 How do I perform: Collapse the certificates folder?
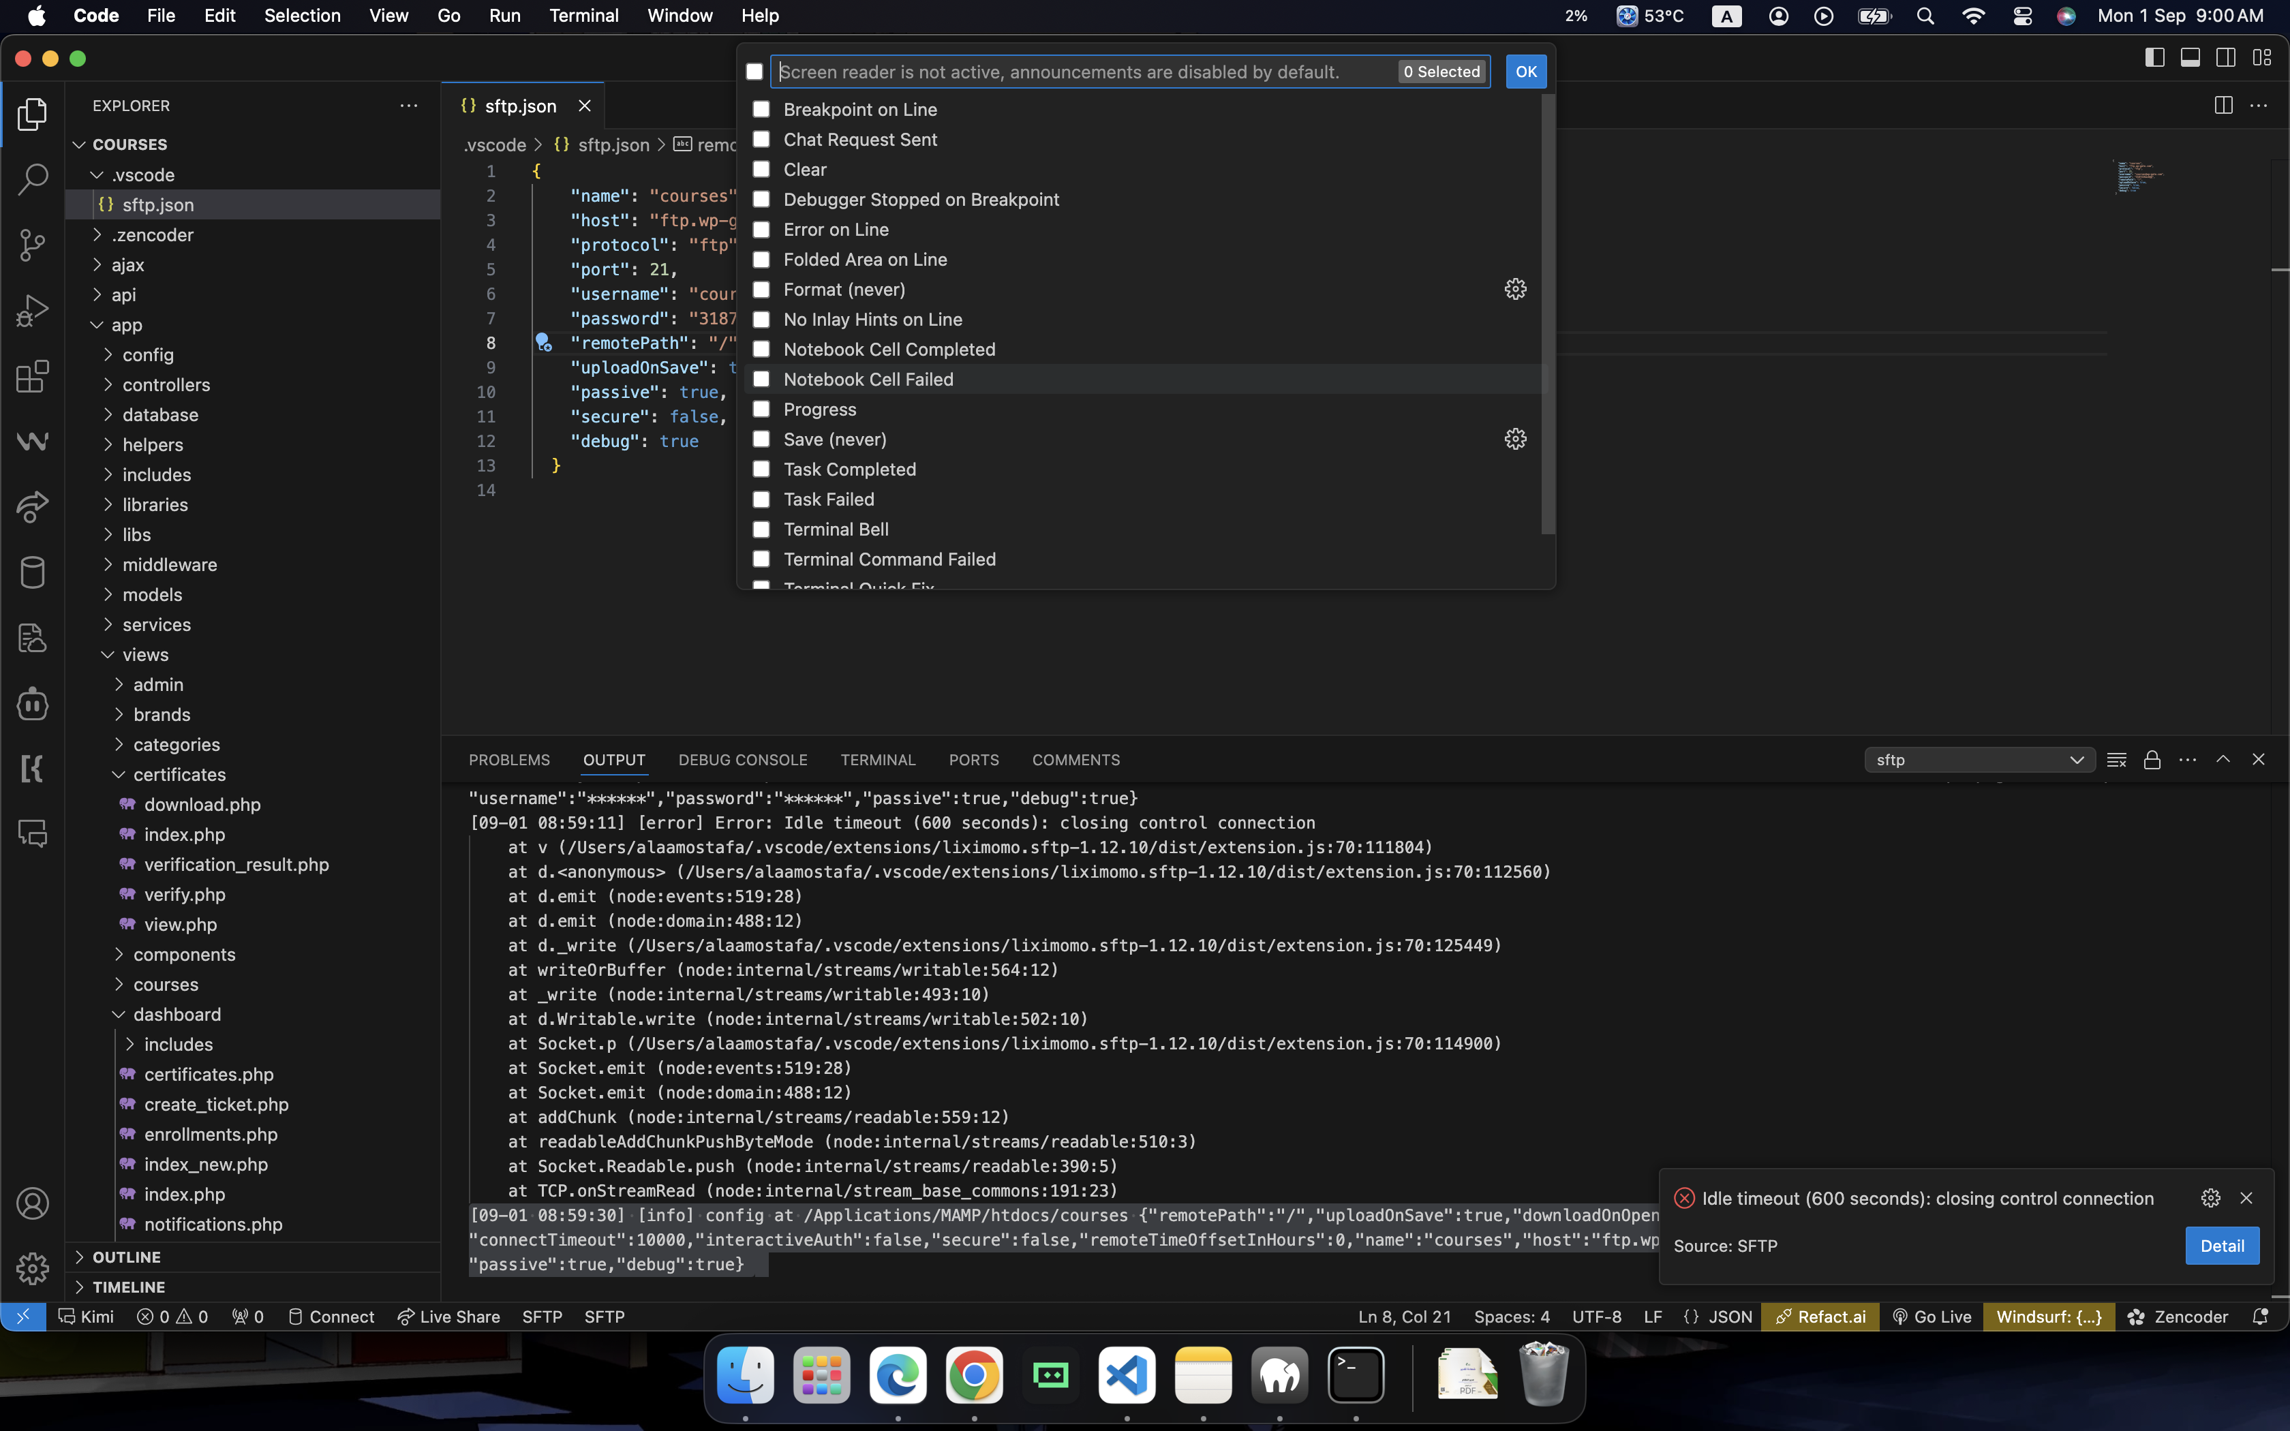[x=179, y=774]
